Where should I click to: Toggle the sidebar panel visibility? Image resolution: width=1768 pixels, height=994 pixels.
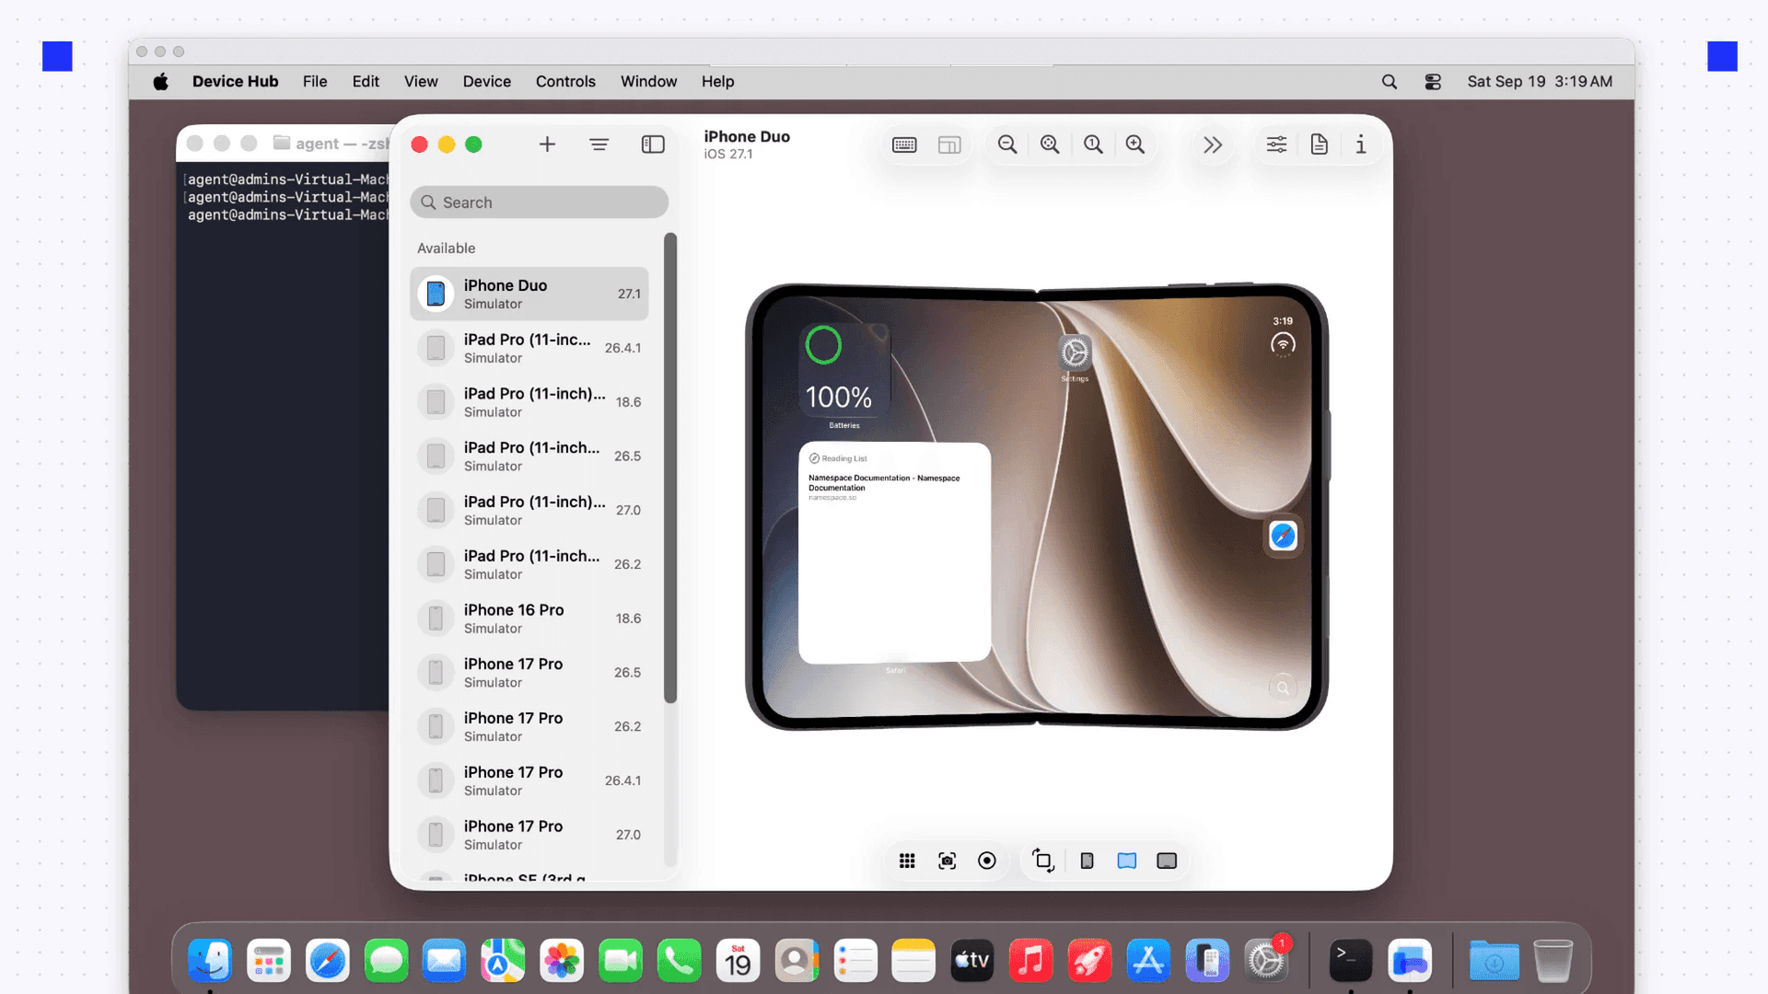click(653, 144)
